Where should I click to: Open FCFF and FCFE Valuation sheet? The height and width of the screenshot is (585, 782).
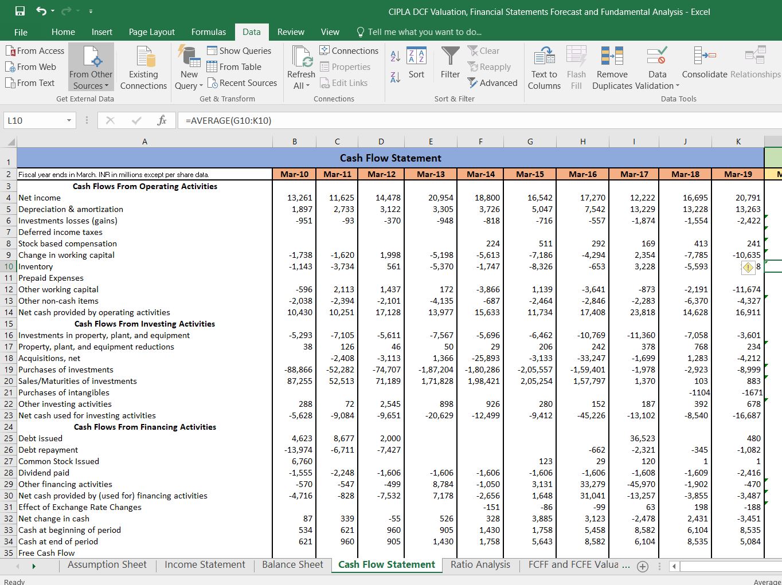click(x=578, y=565)
